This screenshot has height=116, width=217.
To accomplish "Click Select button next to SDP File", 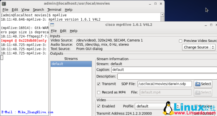I will click(x=203, y=84).
